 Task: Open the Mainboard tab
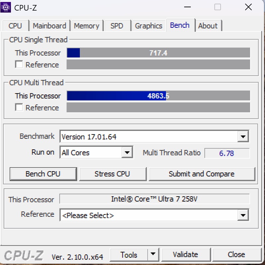49,26
